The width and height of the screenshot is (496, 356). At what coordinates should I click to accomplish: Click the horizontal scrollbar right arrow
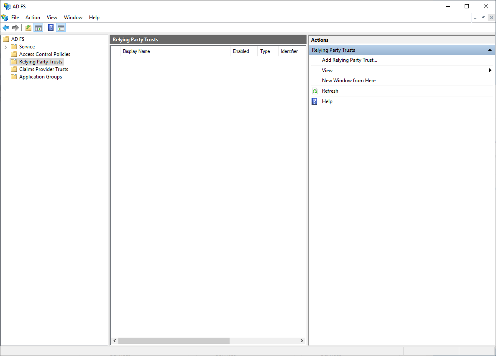click(x=302, y=341)
